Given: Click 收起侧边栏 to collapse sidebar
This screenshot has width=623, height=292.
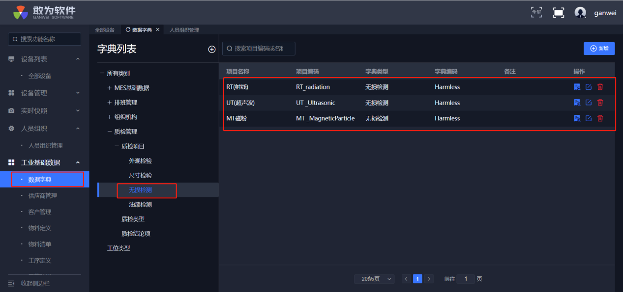Looking at the screenshot, I should 35,283.
